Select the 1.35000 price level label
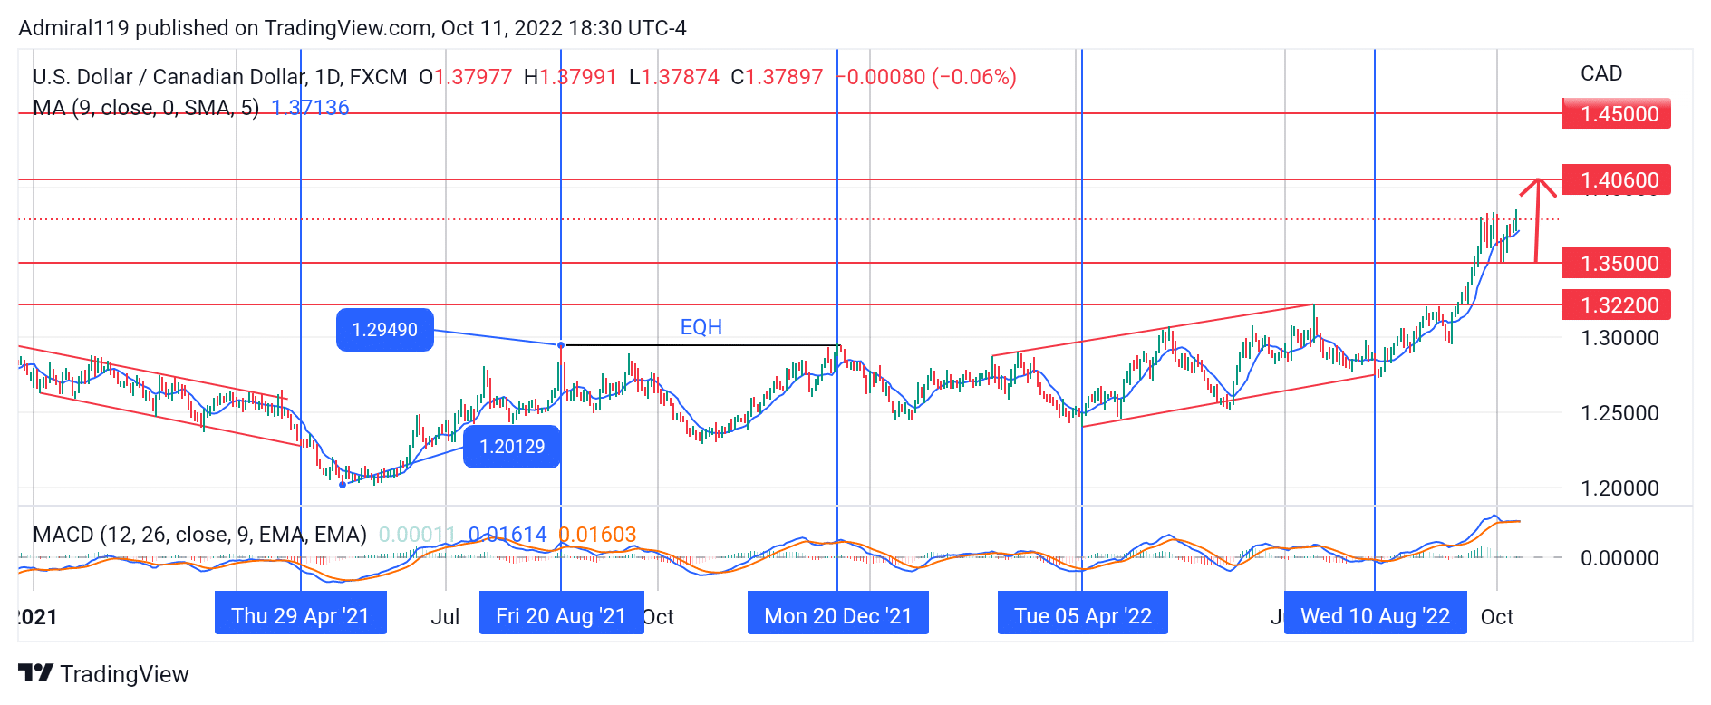1711x705 pixels. coord(1616,264)
